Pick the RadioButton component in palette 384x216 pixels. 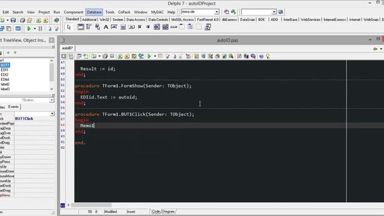point(148,27)
